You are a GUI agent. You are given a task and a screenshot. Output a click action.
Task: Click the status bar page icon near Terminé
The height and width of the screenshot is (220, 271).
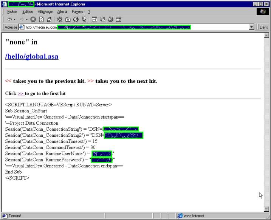5,216
